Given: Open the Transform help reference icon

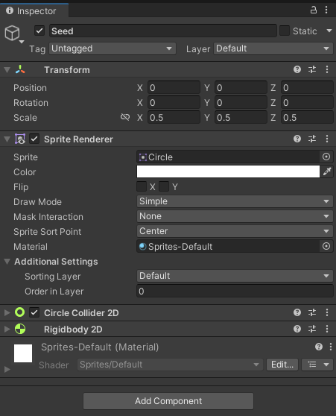Looking at the screenshot, I should pyautogui.click(x=297, y=69).
